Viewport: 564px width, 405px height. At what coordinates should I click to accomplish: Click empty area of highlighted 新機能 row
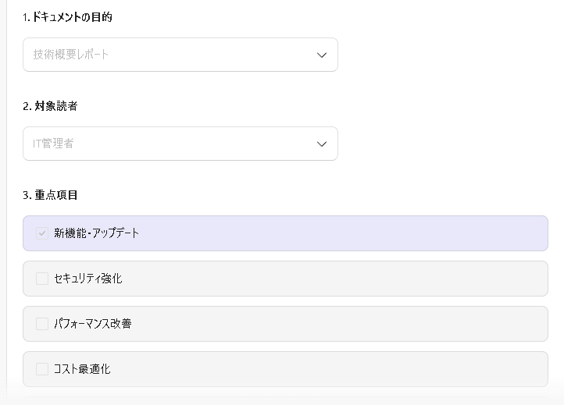352,233
